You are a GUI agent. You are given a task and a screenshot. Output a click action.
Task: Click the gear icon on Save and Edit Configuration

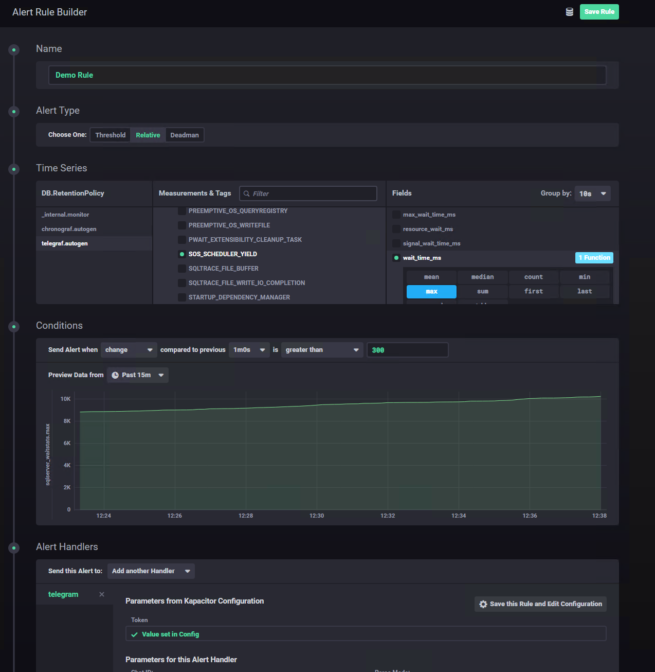tap(483, 604)
